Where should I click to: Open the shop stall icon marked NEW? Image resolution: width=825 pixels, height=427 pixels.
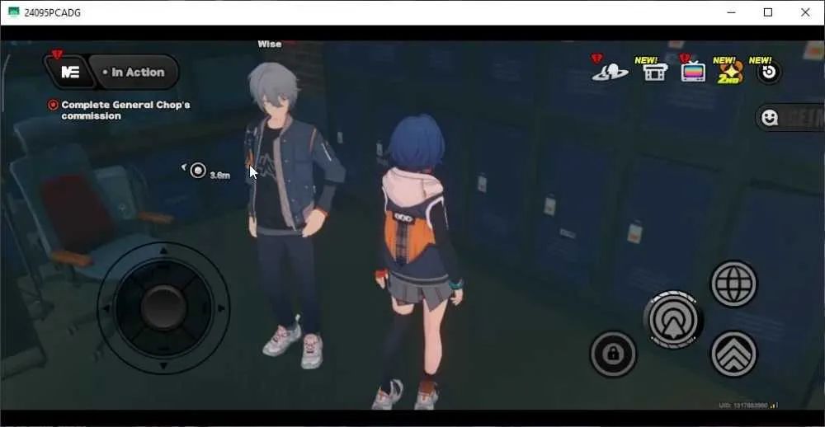655,72
